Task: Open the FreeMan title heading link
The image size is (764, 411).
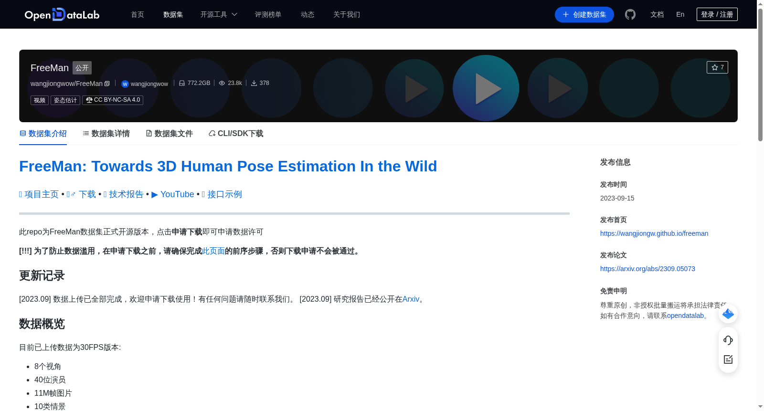Action: tap(228, 166)
